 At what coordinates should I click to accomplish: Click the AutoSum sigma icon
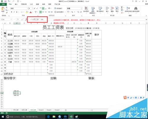tap(122, 7)
